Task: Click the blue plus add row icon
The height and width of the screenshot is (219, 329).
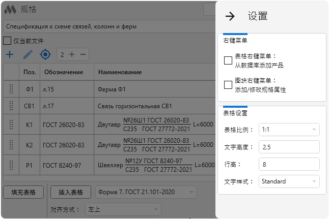Action: click(10, 54)
